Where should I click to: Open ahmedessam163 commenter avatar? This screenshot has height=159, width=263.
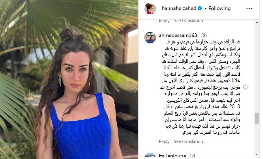tap(150, 38)
